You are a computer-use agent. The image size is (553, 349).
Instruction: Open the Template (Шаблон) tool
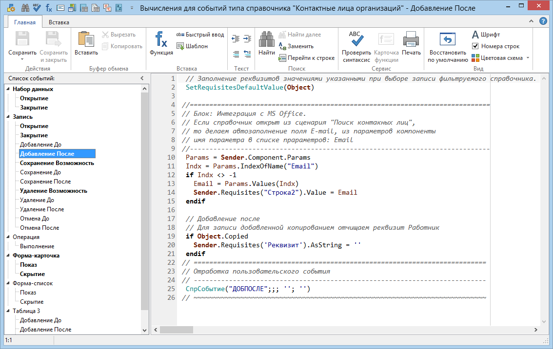click(x=192, y=46)
